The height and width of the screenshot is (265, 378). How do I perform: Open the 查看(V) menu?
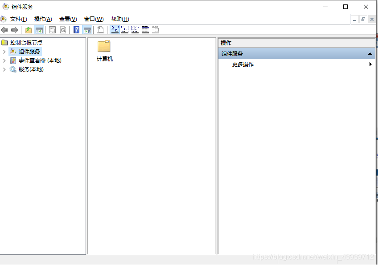pyautogui.click(x=68, y=19)
